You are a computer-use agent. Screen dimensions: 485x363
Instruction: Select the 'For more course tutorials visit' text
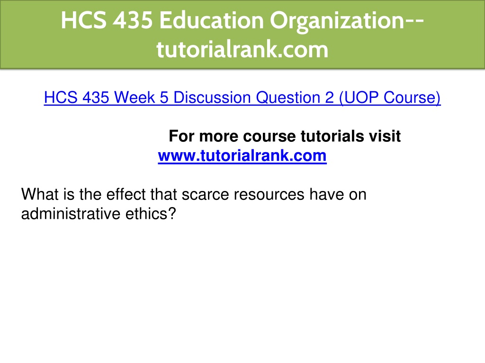(x=285, y=136)
